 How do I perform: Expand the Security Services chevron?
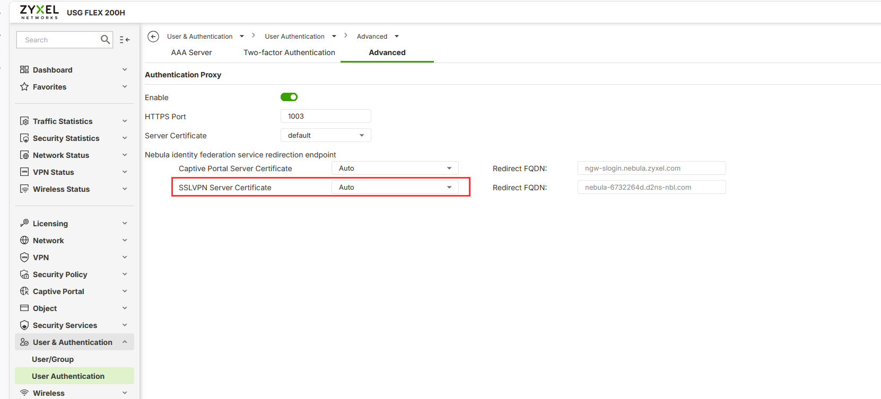pos(125,325)
